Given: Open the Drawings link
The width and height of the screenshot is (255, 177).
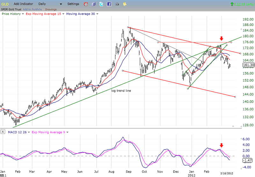Looking at the screenshot, I should 51,9.
